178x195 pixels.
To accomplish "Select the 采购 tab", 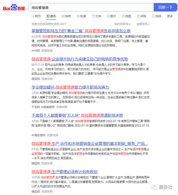I will 142,16.
